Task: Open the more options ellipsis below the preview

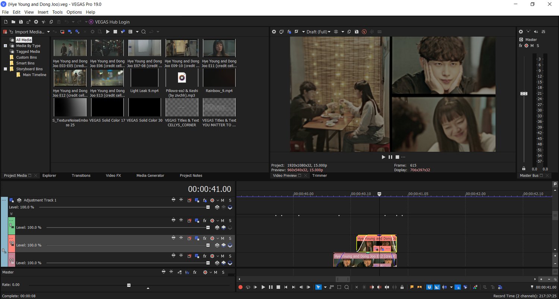Action: pyautogui.click(x=403, y=157)
